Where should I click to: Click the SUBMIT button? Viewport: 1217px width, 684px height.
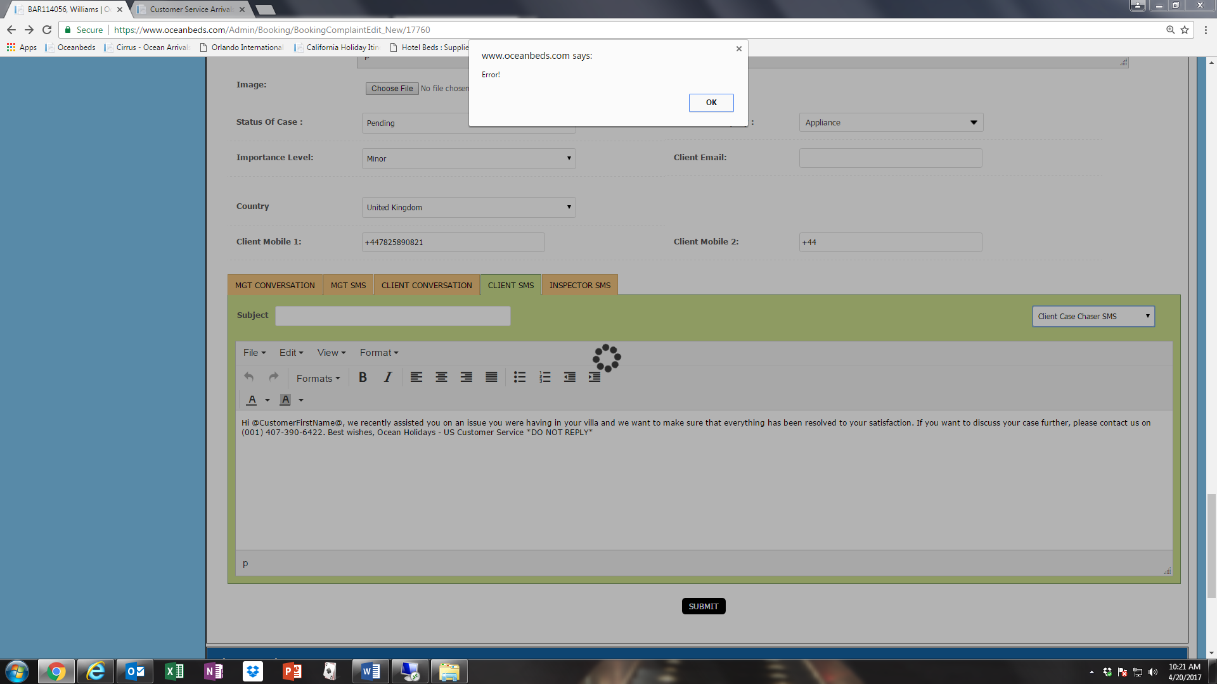tap(703, 606)
